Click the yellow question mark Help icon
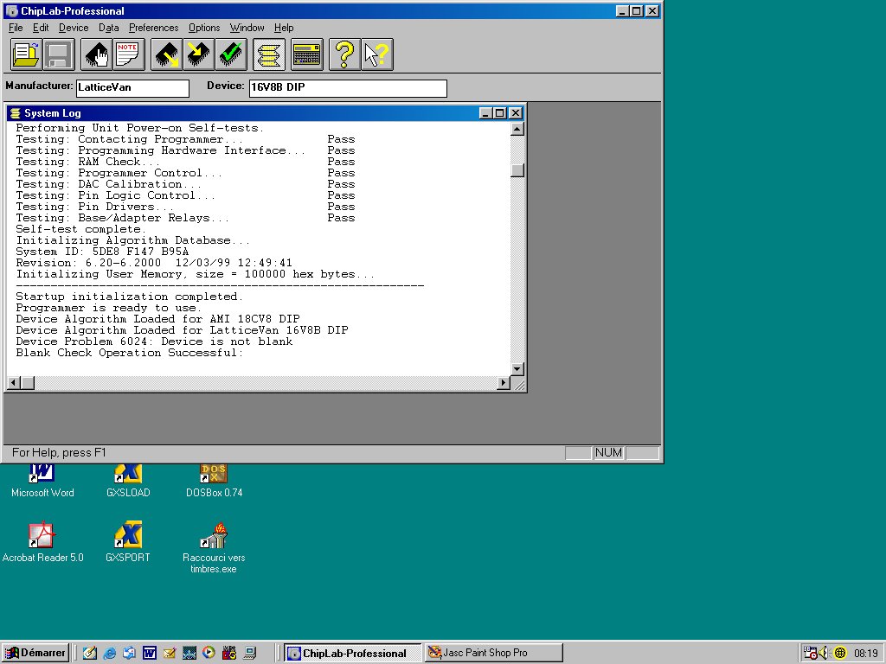 pos(344,54)
